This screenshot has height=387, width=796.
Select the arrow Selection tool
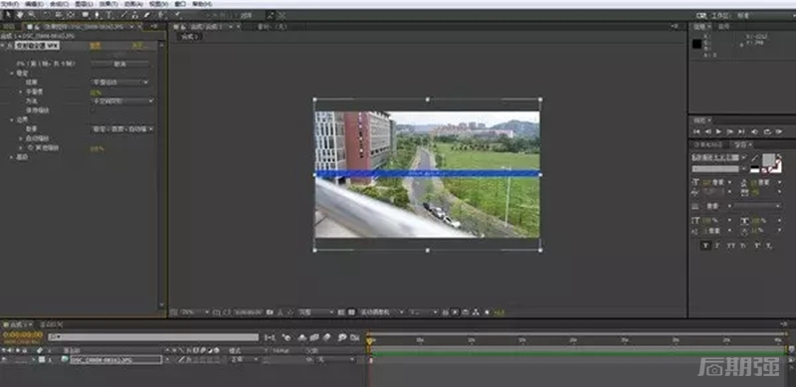8,15
